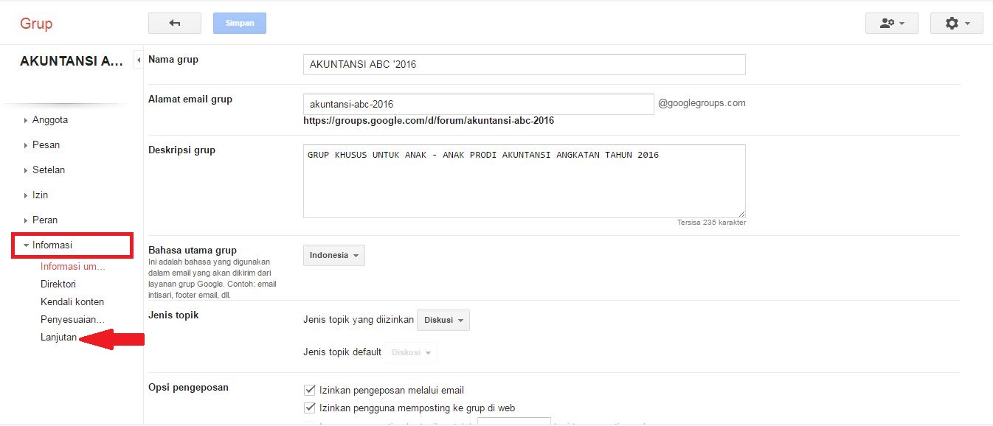993x426 pixels.
Task: Open Informasi umum page
Action: click(73, 266)
